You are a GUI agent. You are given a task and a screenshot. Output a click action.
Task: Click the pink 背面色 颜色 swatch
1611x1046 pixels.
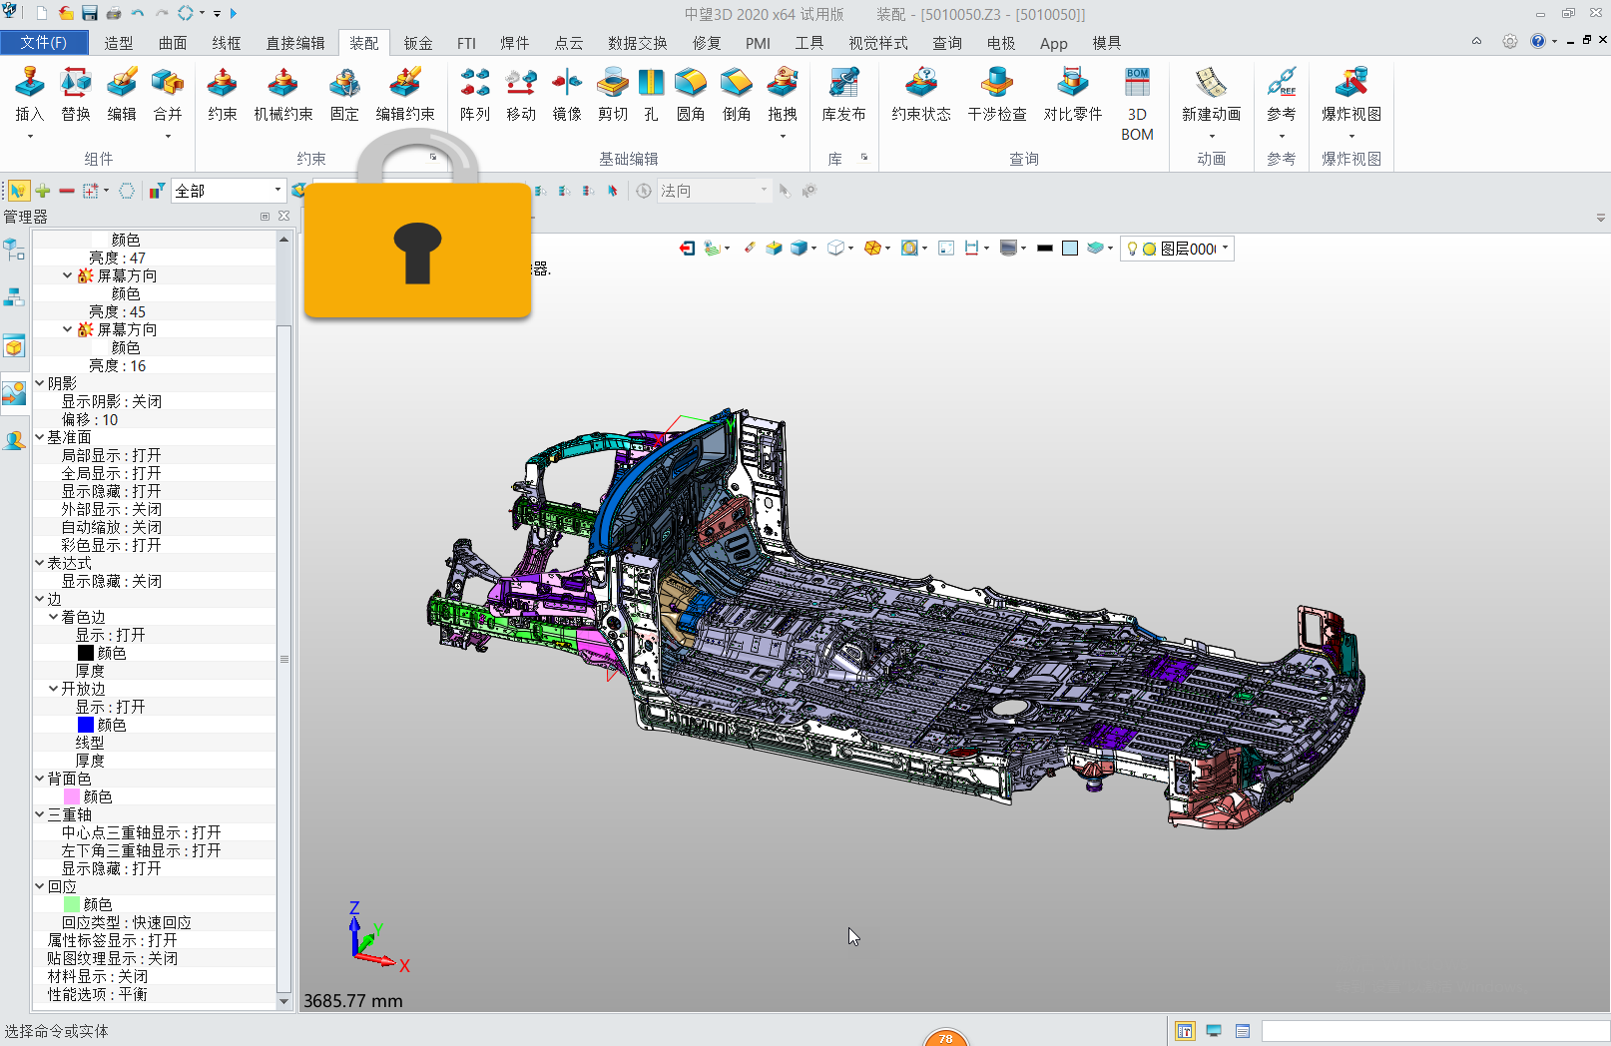[72, 796]
